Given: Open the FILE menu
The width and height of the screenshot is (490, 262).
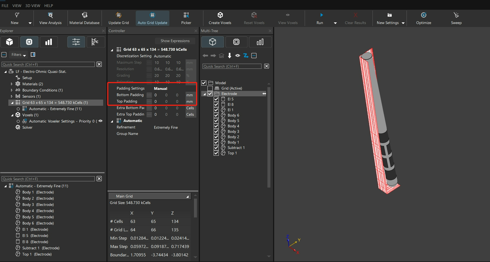Looking at the screenshot, I should coord(5,6).
